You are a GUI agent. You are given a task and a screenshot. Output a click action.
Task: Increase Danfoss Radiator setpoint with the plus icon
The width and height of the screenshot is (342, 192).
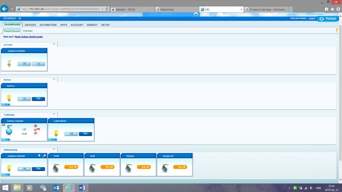point(35,126)
